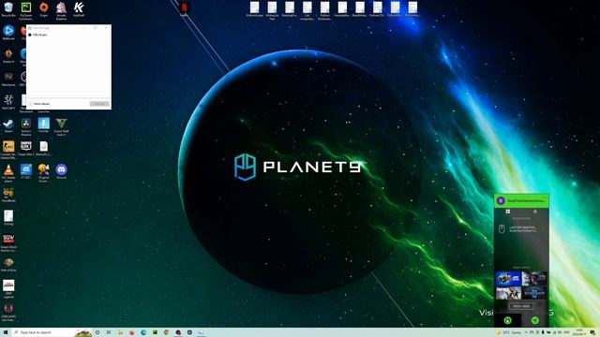The image size is (600, 337).
Task: Click the End task button
Action: click(99, 104)
